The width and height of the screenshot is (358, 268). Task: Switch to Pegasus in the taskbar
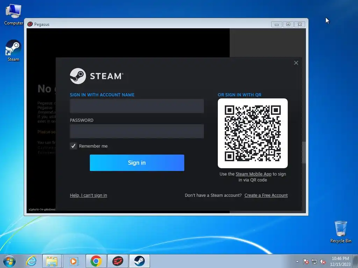tap(117, 261)
